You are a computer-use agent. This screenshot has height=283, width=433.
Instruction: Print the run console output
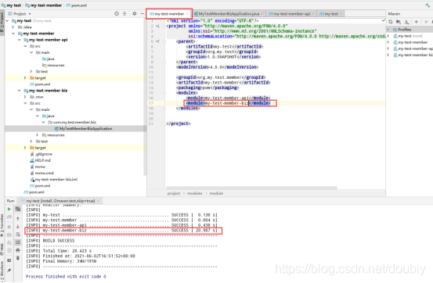click(x=18, y=250)
